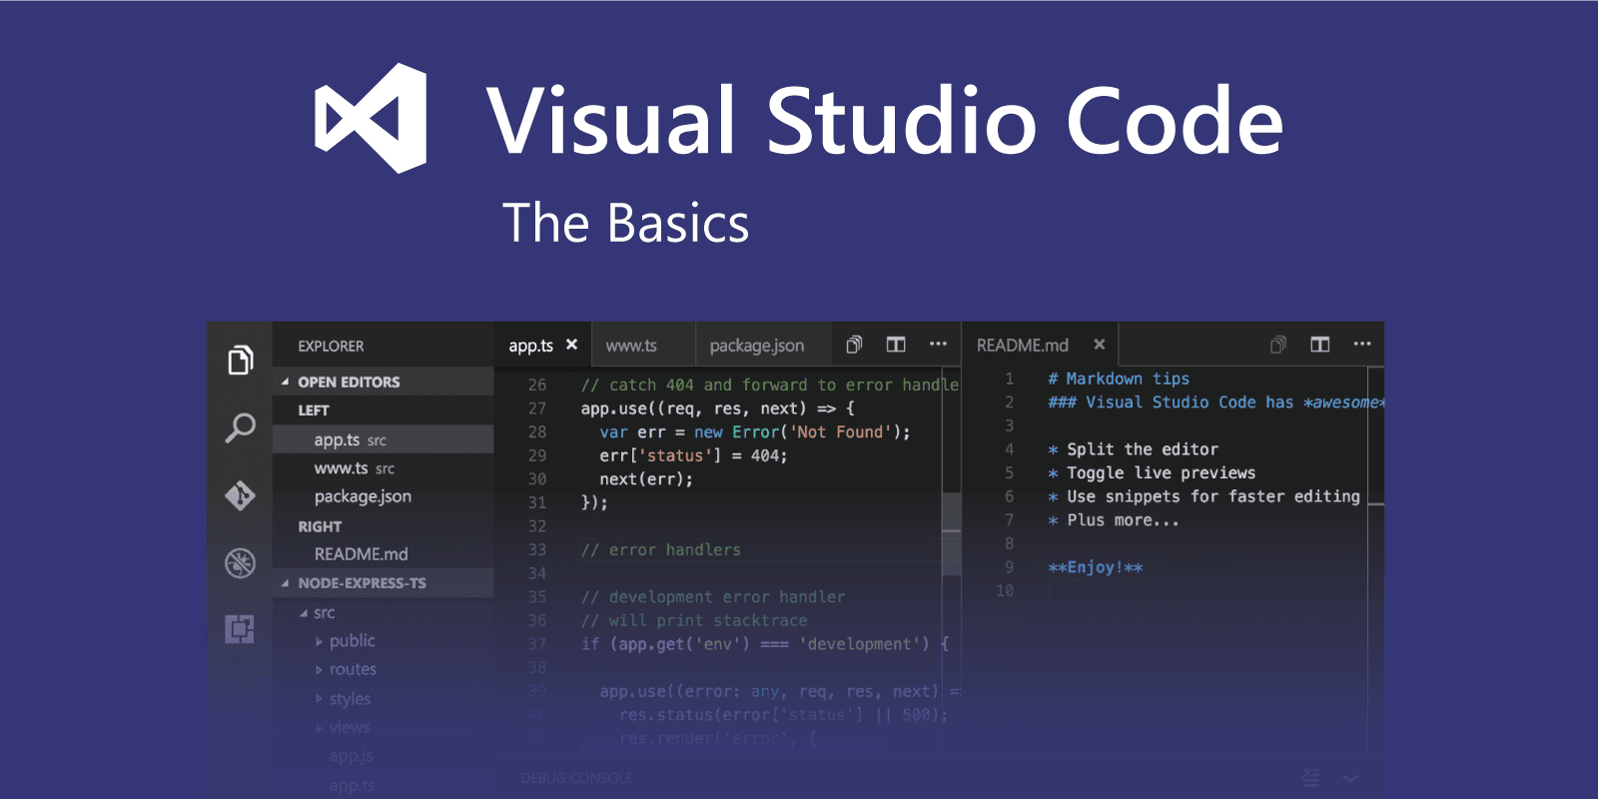
Task: Open app.ts src in Open Editors
Action: pyautogui.click(x=384, y=439)
